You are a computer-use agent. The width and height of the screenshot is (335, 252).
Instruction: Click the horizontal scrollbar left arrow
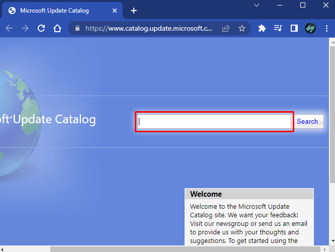[x=2, y=249]
